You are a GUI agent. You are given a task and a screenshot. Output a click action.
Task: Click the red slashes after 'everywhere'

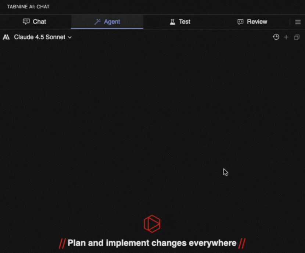(x=242, y=243)
